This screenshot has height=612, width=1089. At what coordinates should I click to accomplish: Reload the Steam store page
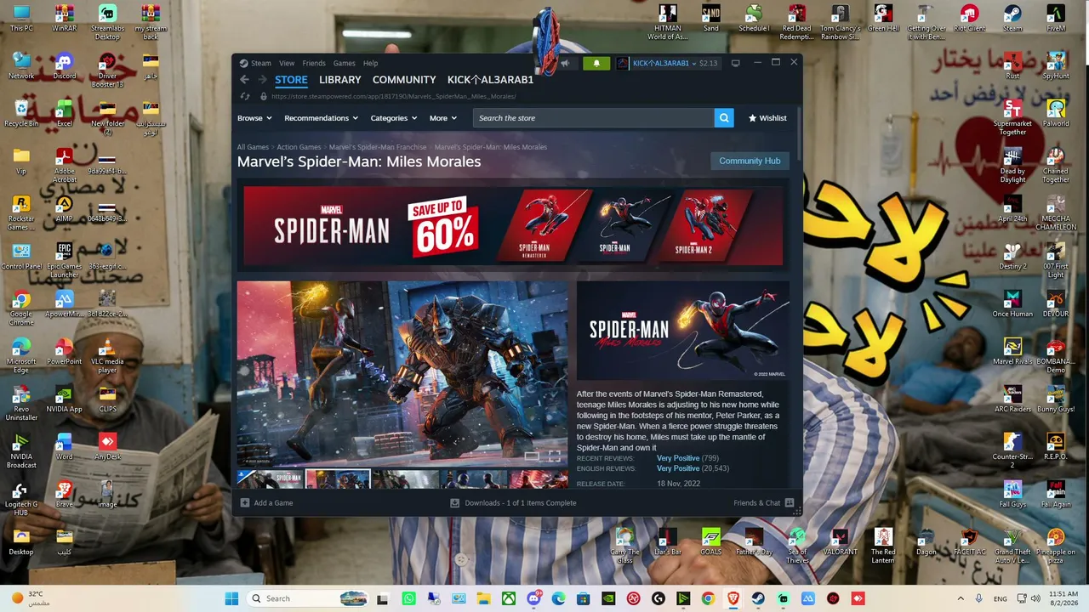[245, 97]
